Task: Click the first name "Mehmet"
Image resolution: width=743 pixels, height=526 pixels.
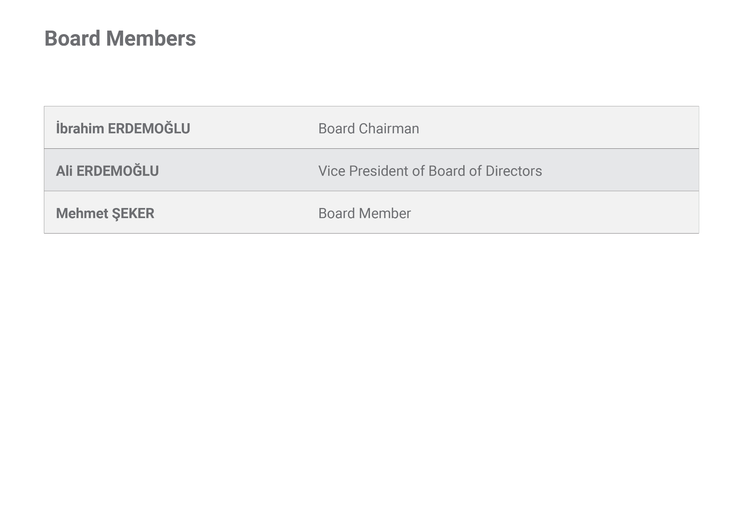Action: click(x=82, y=213)
